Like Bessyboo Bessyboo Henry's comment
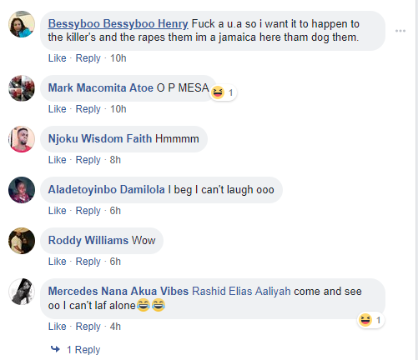Screen dimensions: 418x360 point(58,58)
